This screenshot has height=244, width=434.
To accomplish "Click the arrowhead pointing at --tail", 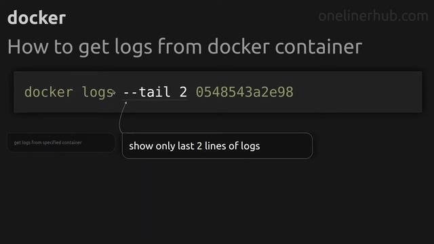I will [x=125, y=103].
